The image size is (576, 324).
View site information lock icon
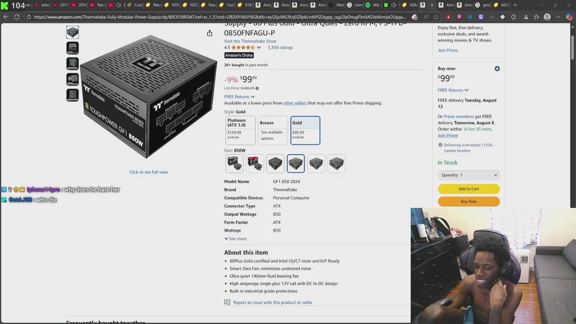tap(28, 17)
